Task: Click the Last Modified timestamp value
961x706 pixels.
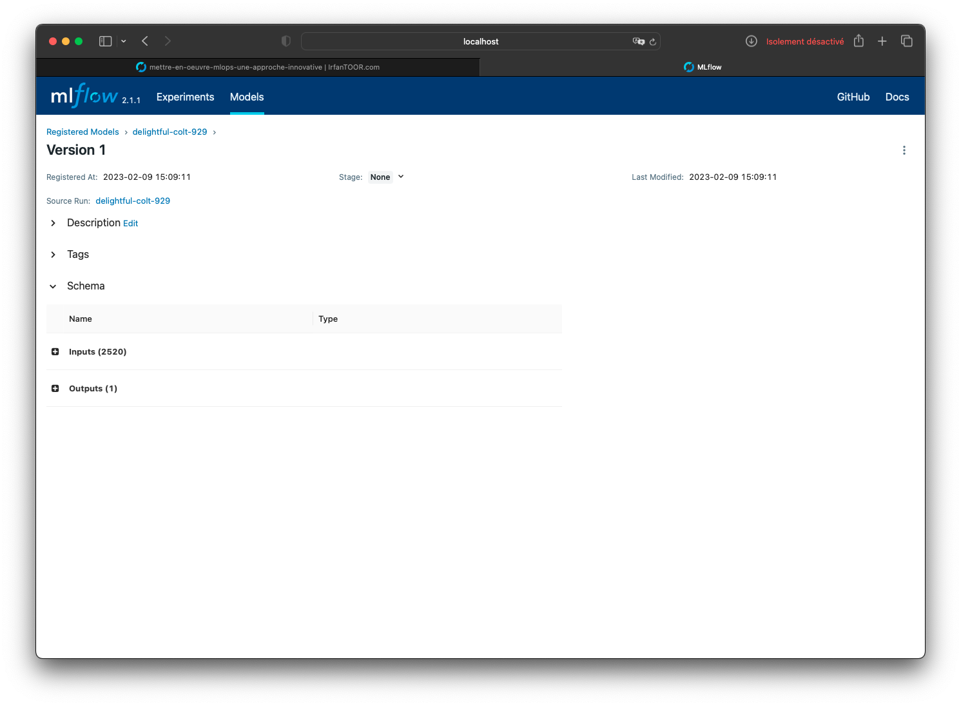Action: (x=733, y=177)
